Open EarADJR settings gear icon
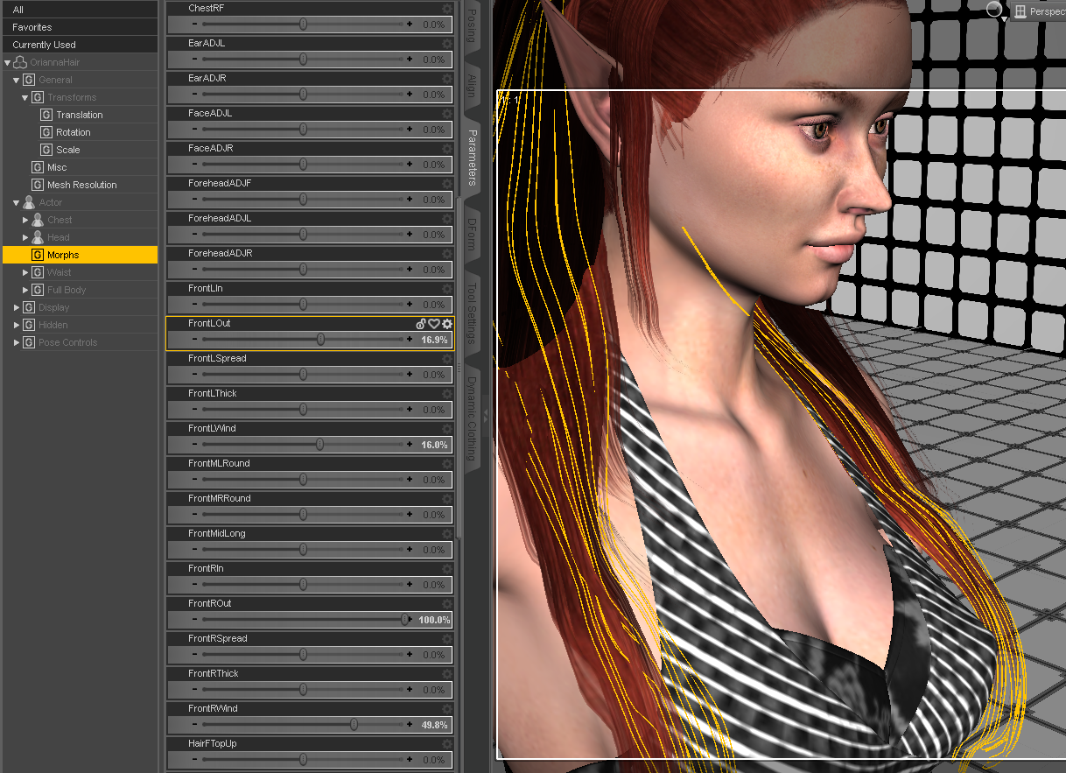 click(x=447, y=79)
